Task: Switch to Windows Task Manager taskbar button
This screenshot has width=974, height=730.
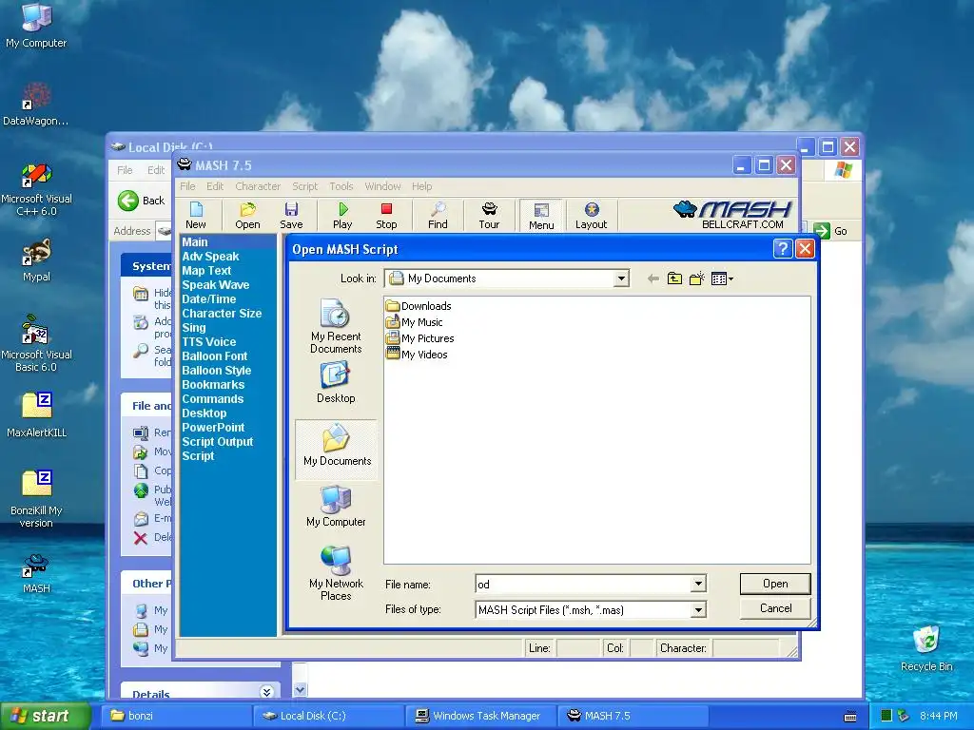Action: [480, 716]
